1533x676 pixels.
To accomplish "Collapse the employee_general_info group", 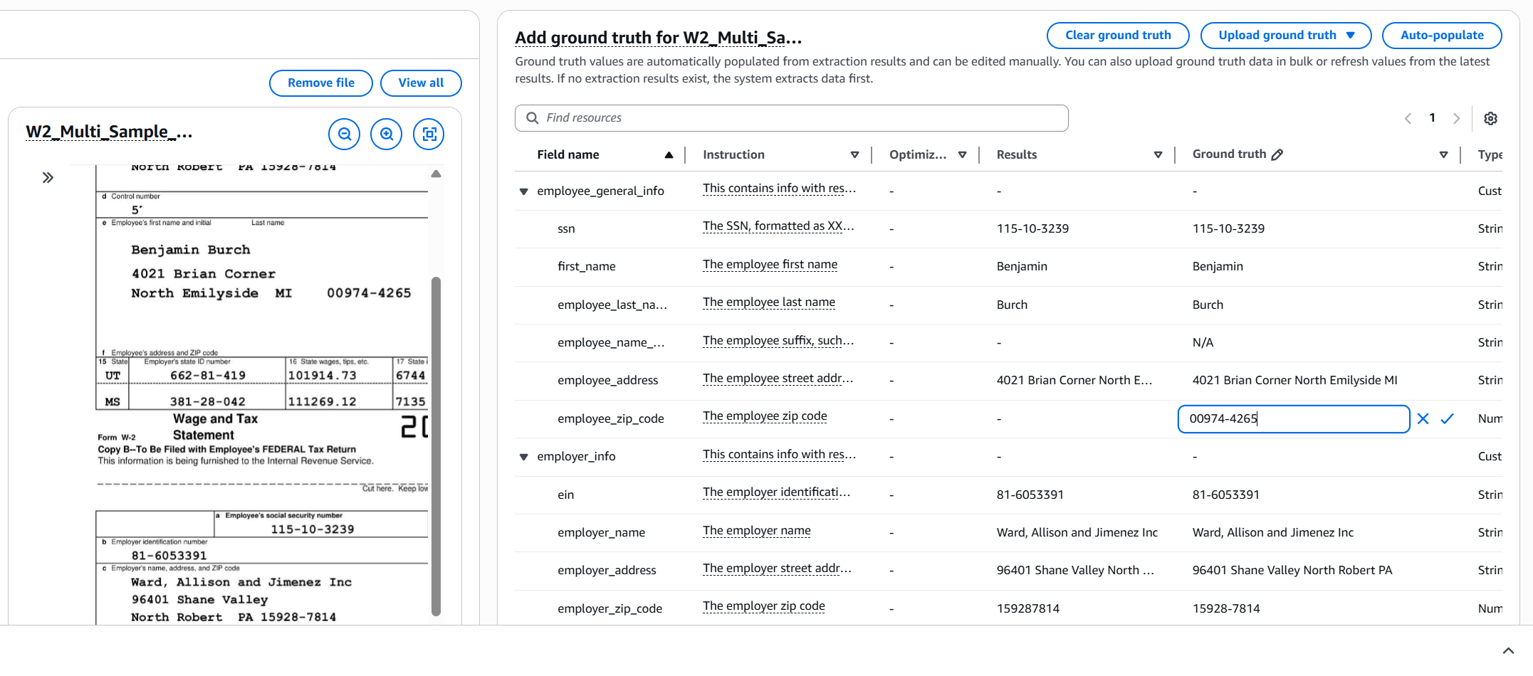I will tap(524, 191).
